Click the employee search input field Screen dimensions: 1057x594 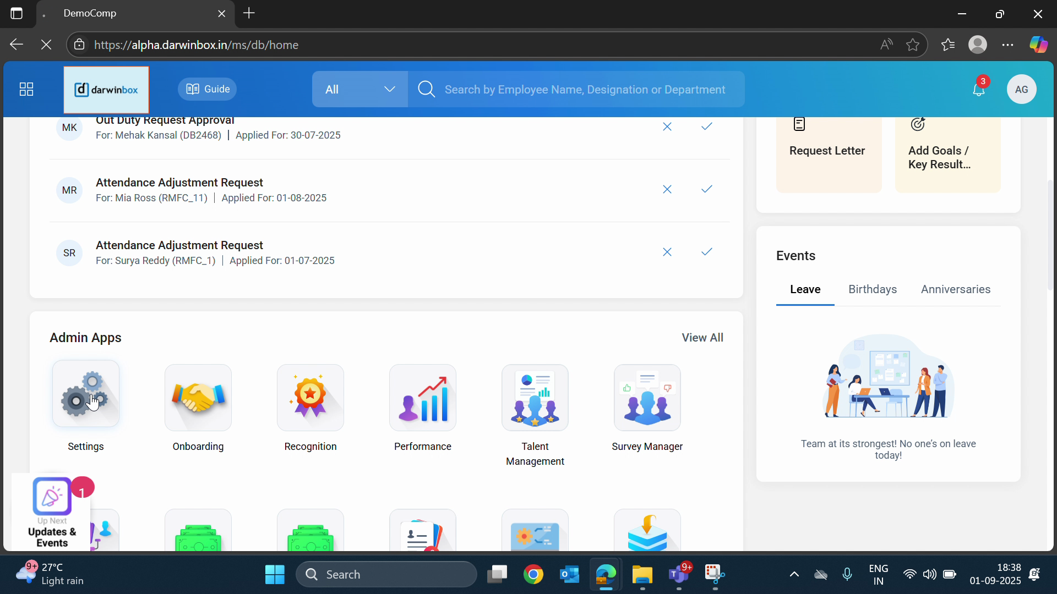coord(585,89)
